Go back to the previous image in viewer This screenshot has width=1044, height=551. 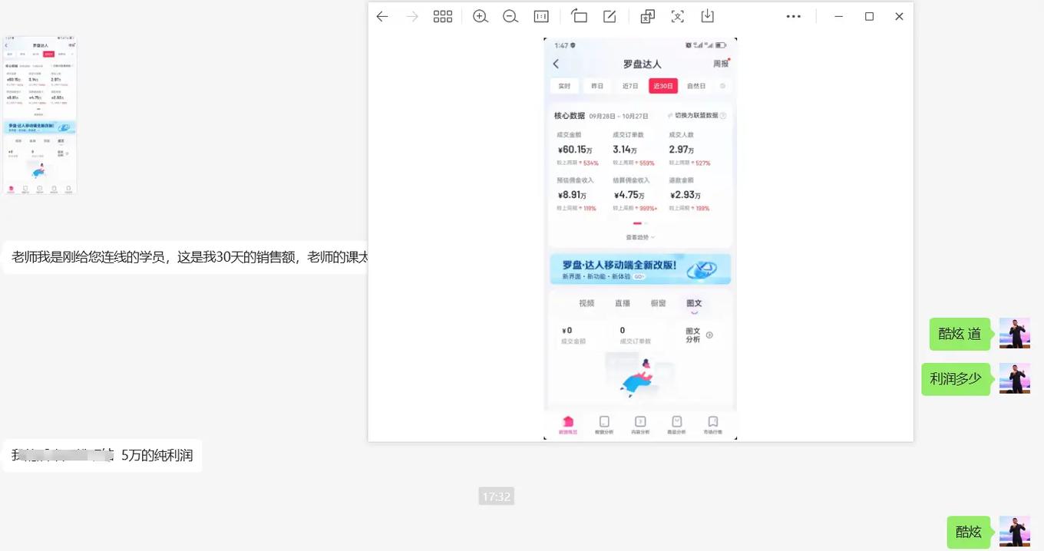[382, 16]
